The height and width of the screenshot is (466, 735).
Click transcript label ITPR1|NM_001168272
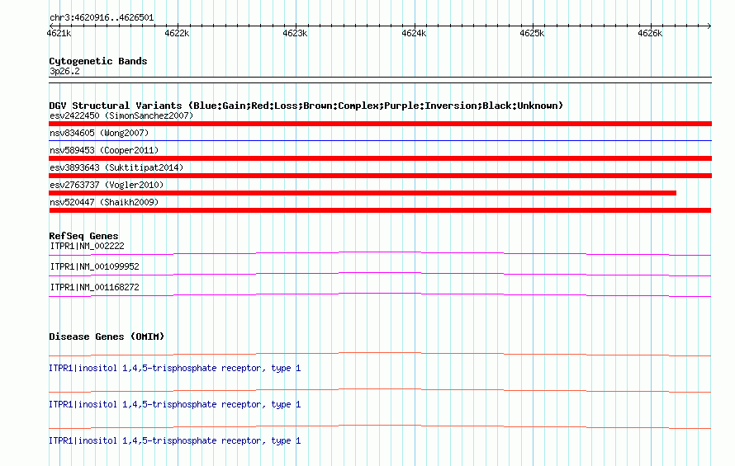coord(95,287)
